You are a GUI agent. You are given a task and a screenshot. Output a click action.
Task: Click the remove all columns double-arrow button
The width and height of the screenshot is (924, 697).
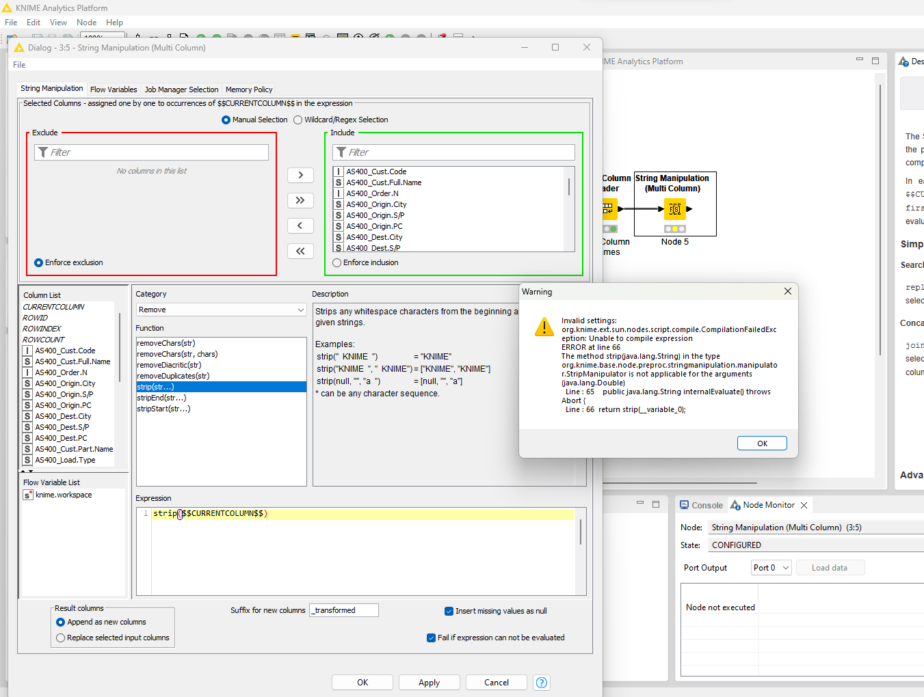[300, 251]
